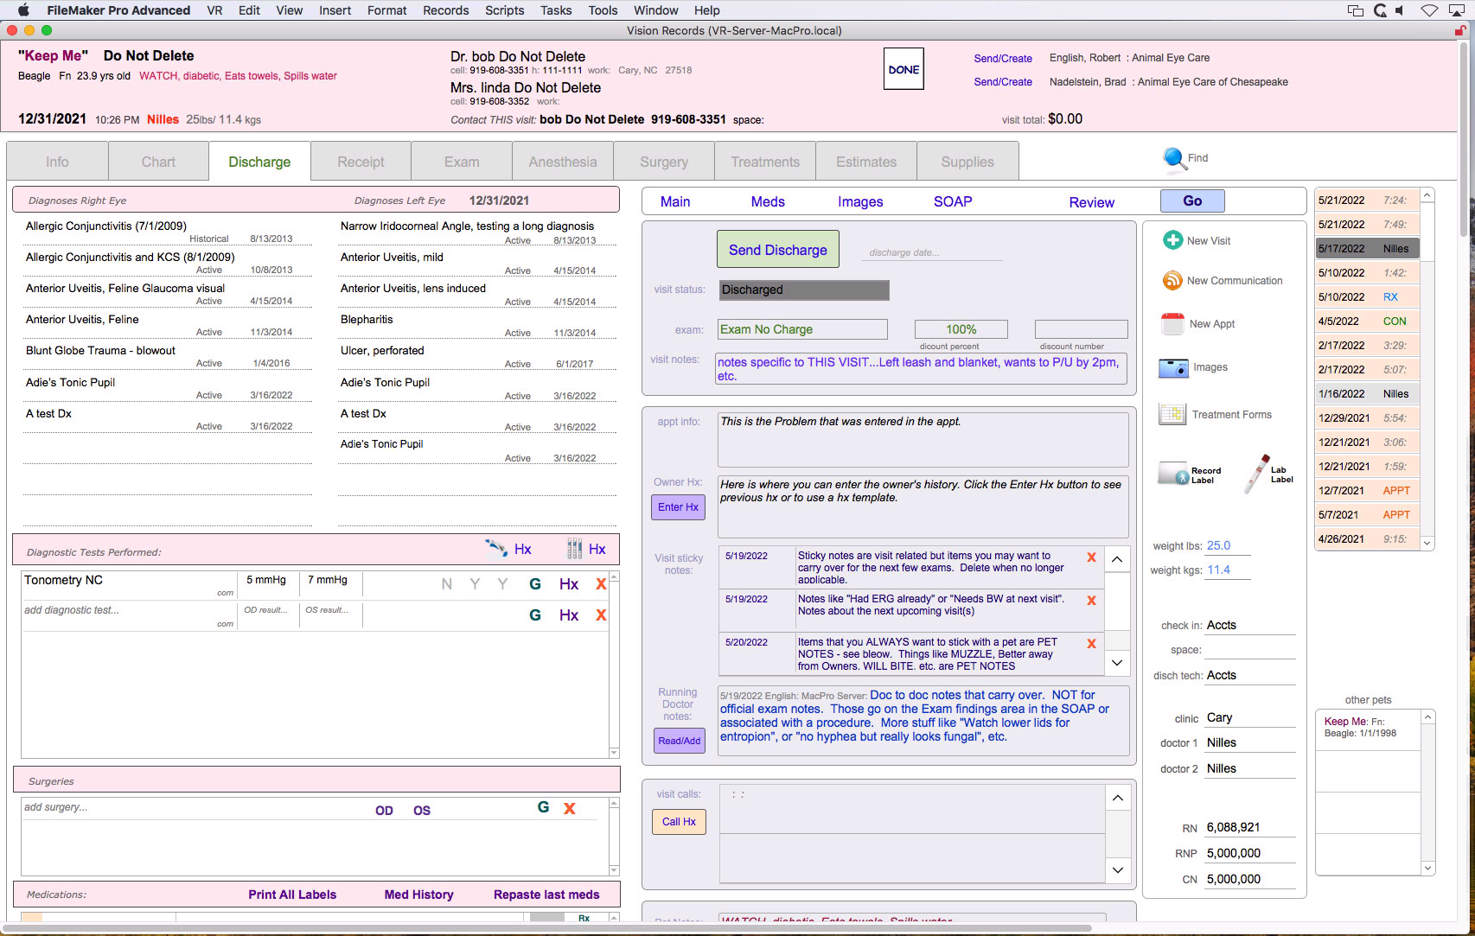The width and height of the screenshot is (1475, 936).
Task: Toggle N option on Tonometry NC row
Action: tap(447, 584)
